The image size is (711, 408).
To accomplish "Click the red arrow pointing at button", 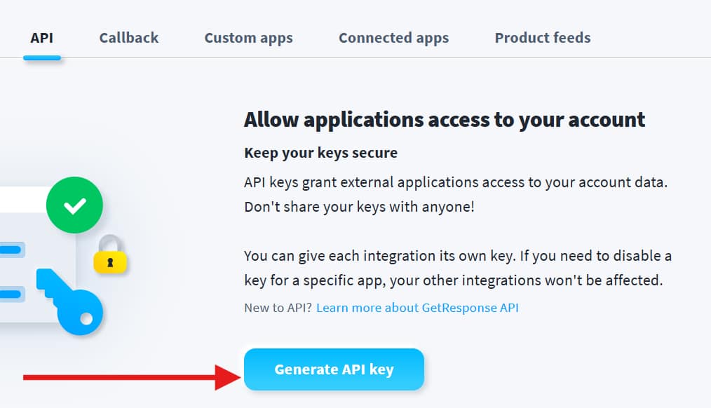I will (x=132, y=377).
